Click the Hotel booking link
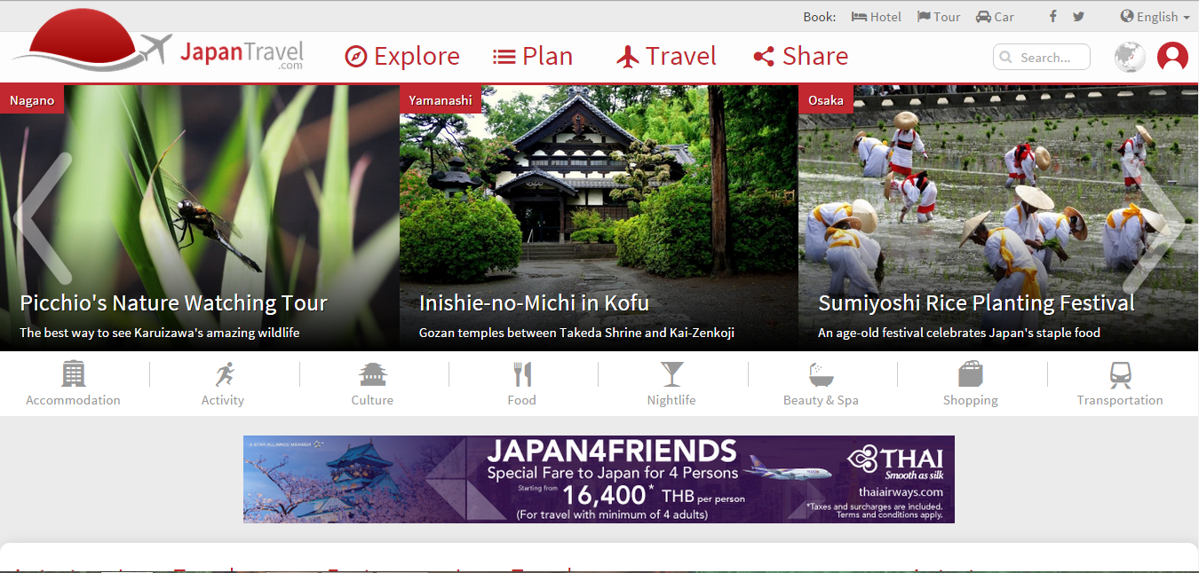The image size is (1199, 573). [x=877, y=17]
